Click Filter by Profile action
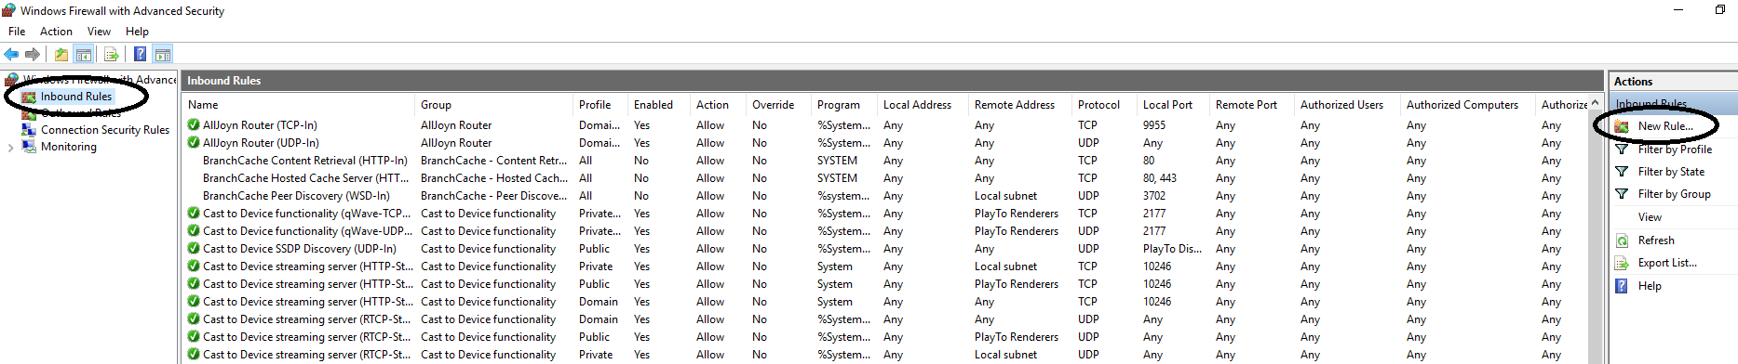Viewport: 1738px width, 364px height. pyautogui.click(x=1675, y=149)
